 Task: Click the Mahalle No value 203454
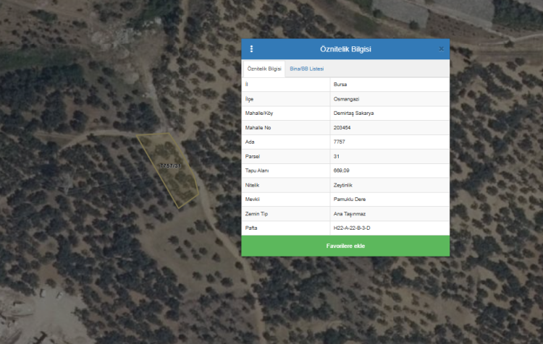click(342, 127)
